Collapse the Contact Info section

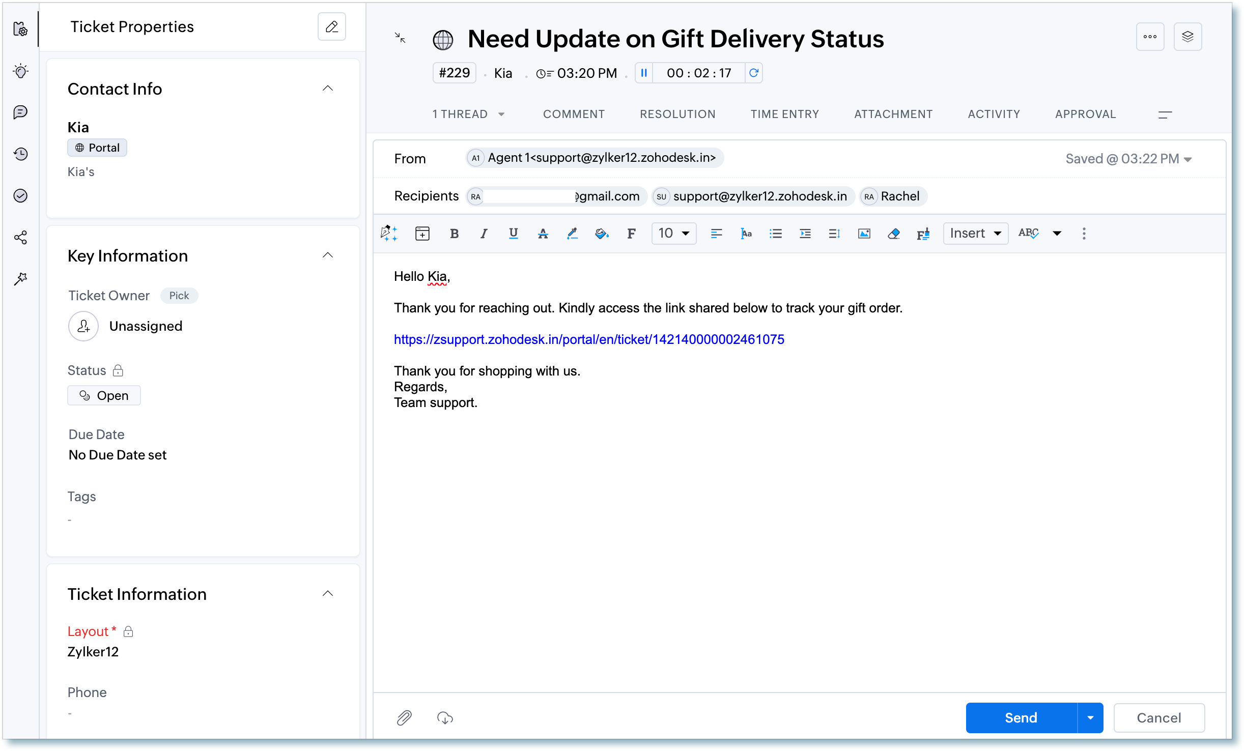click(328, 89)
